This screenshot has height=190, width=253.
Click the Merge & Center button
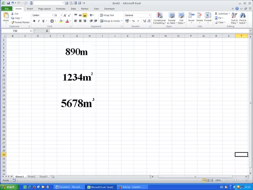pyautogui.click(x=110, y=21)
